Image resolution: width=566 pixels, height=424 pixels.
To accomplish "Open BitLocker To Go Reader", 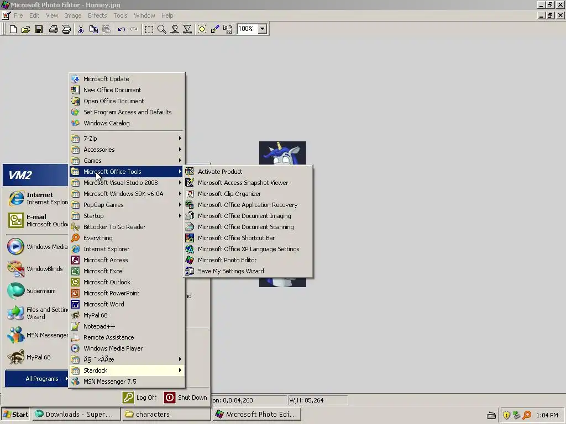I will pyautogui.click(x=127, y=227).
